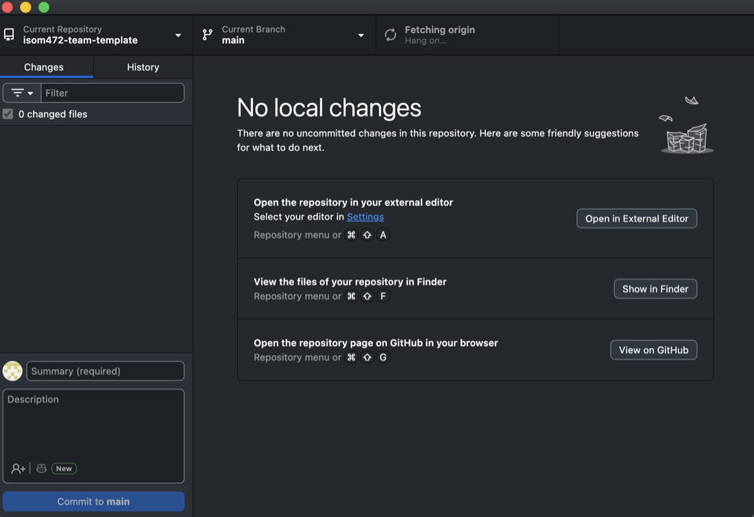Click the red close window button
The height and width of the screenshot is (517, 754).
8,7
